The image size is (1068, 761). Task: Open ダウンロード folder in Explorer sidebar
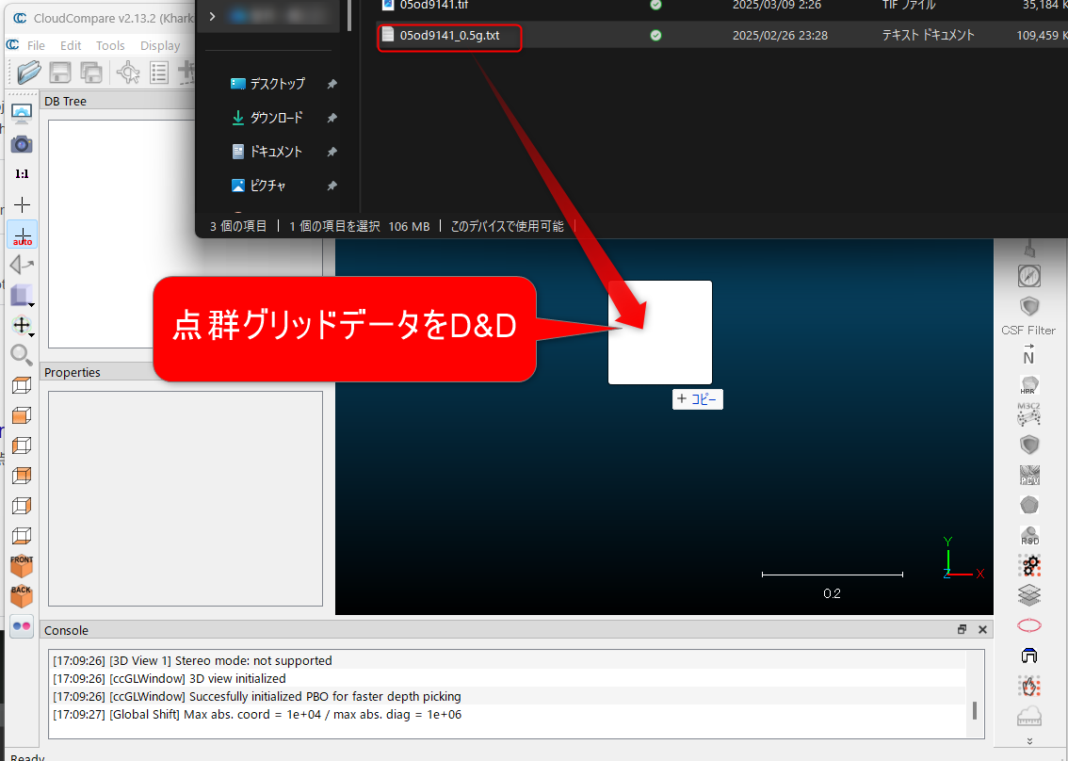click(x=276, y=118)
